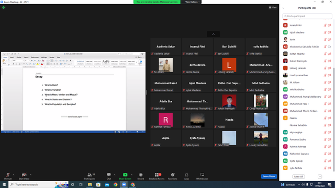Select the Home tab in Word
Screen dimensions: 335x188
click(x=5, y=57)
